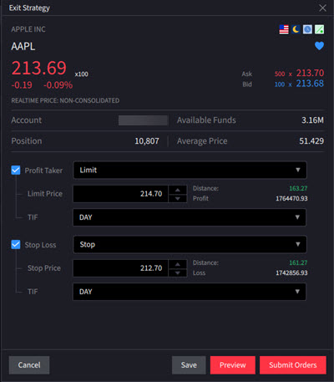The width and height of the screenshot is (334, 382).
Task: Click the price change -0.19
Action: 22,85
